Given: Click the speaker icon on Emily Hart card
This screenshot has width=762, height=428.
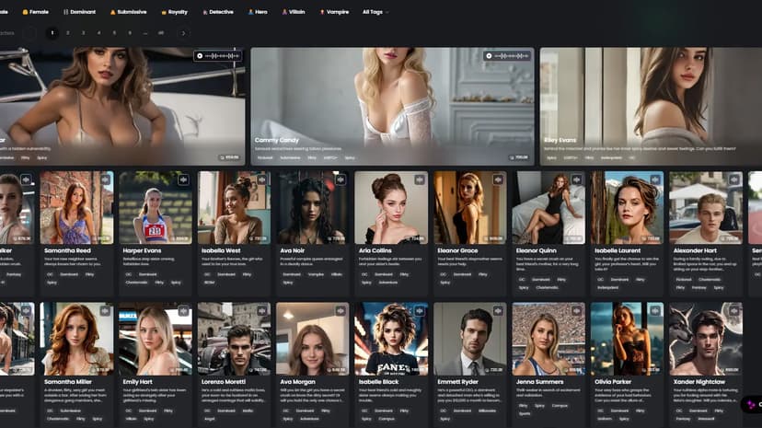Looking at the screenshot, I should pyautogui.click(x=183, y=310).
